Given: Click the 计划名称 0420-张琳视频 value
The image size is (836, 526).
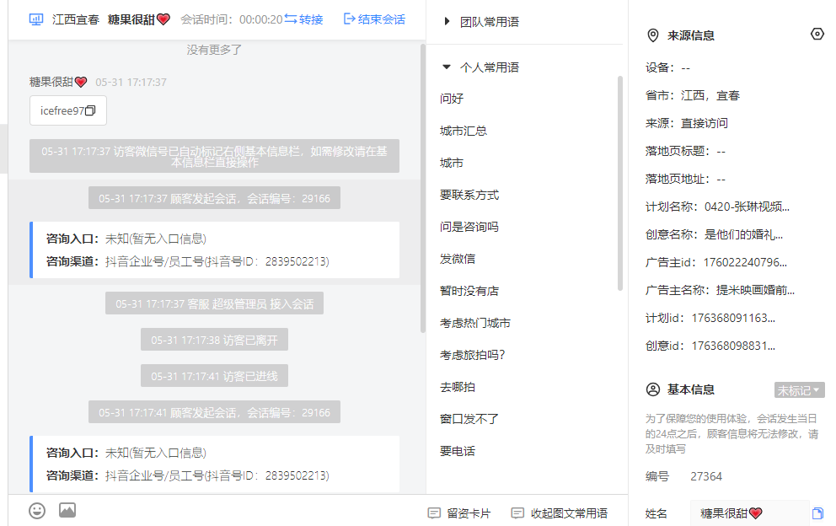Looking at the screenshot, I should point(747,207).
